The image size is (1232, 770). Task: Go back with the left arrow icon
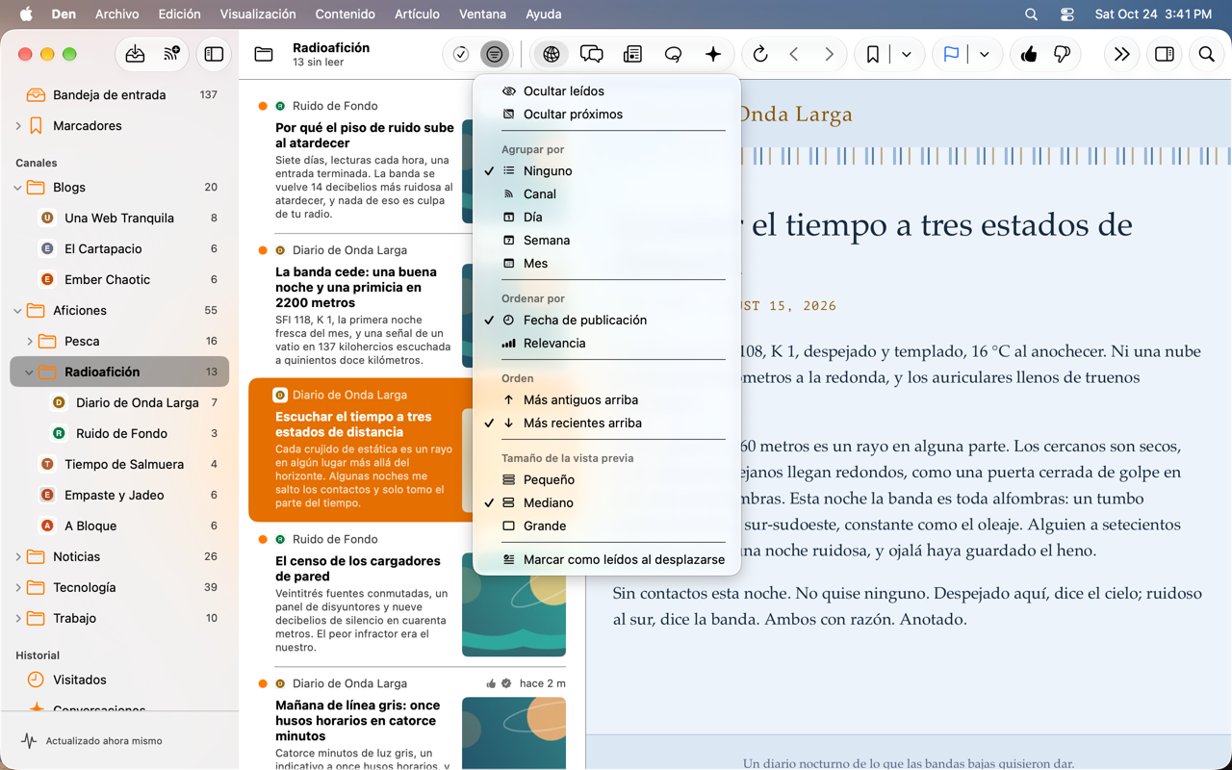pos(794,55)
